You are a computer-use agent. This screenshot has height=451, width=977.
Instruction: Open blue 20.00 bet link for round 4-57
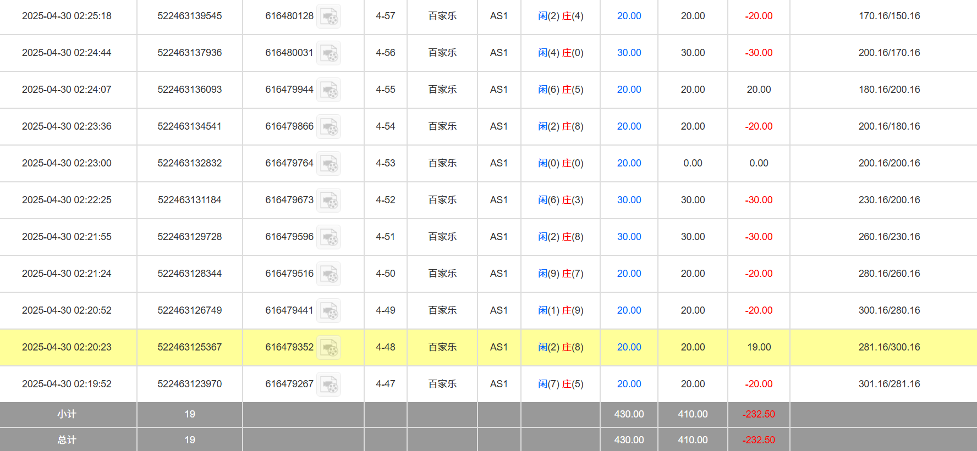[x=629, y=16]
